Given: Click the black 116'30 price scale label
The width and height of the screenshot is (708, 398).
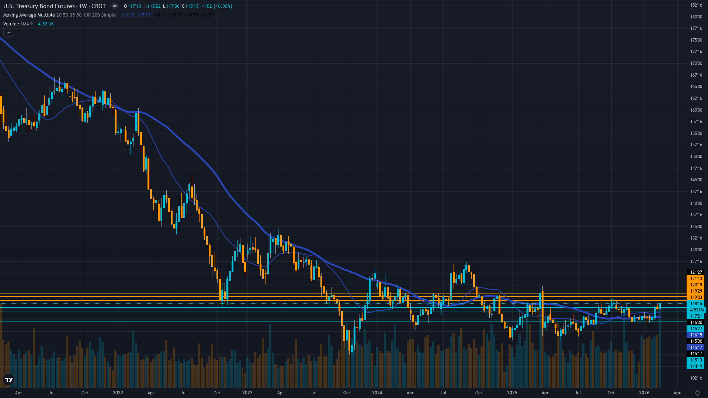Looking at the screenshot, I should [x=695, y=322].
